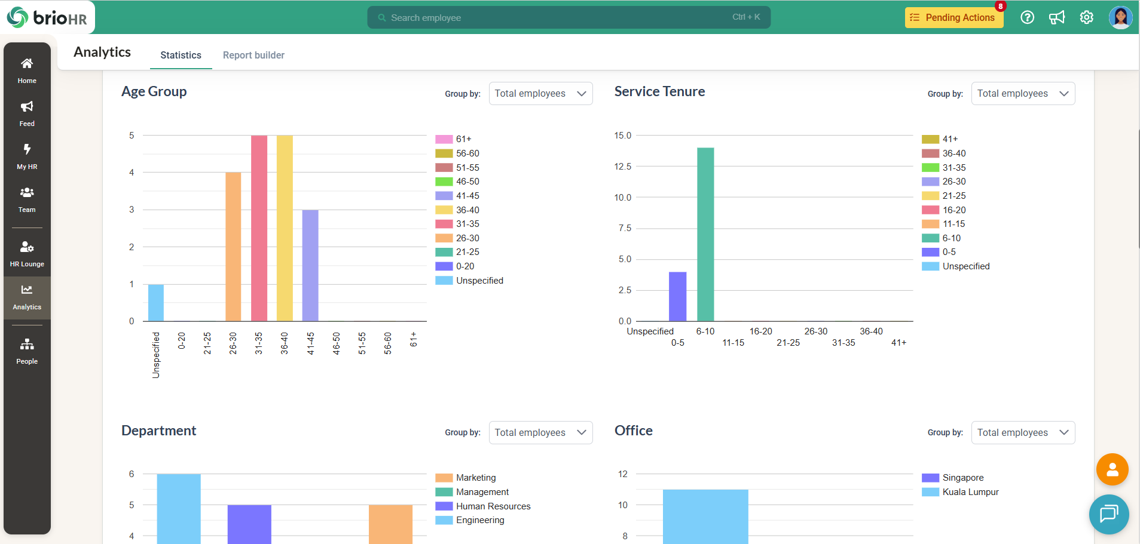The height and width of the screenshot is (544, 1140).
Task: Click the 31-35 age group bar
Action: (x=259, y=228)
